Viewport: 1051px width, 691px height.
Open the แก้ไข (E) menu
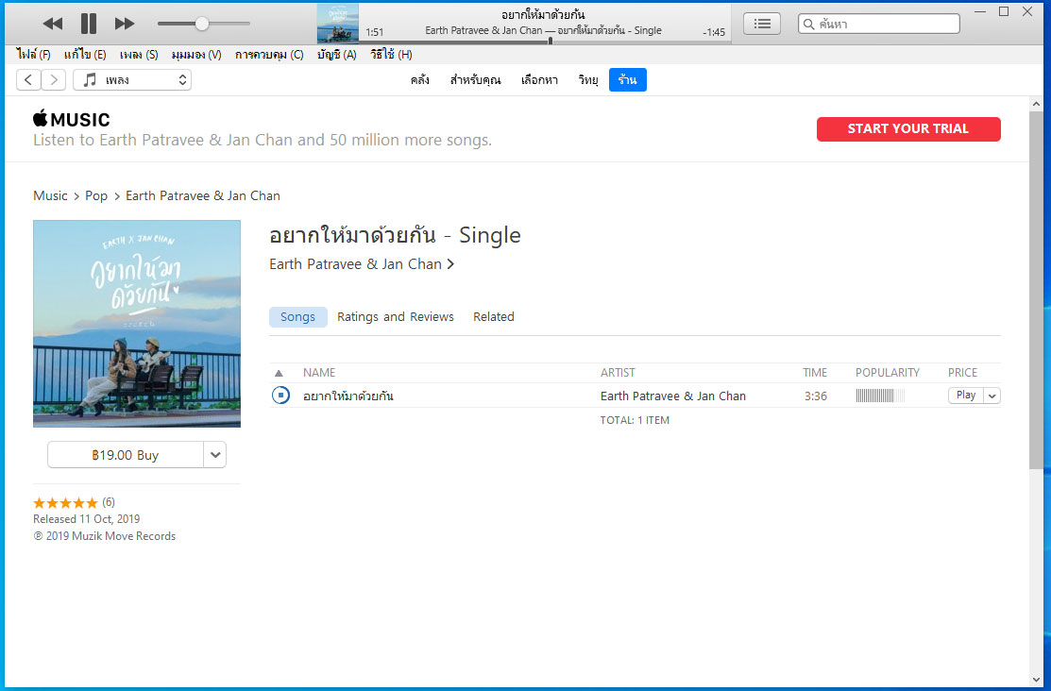tap(85, 55)
